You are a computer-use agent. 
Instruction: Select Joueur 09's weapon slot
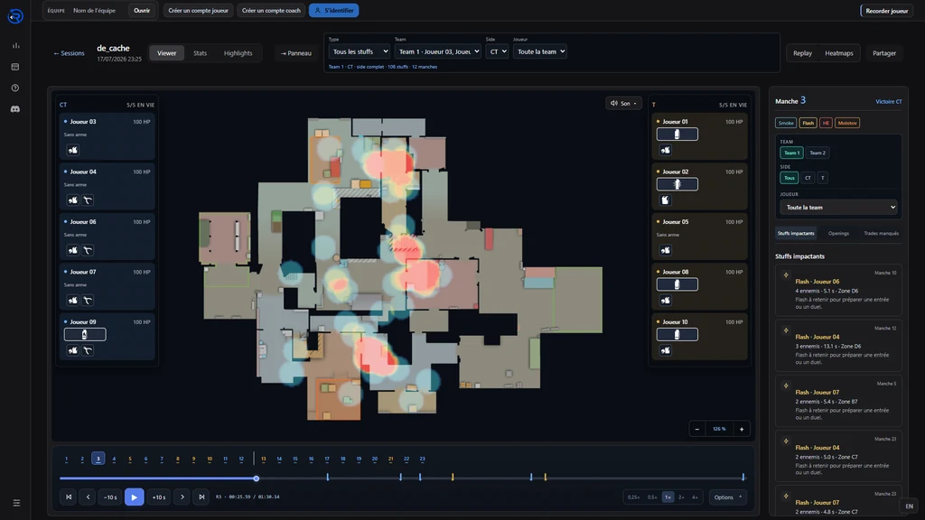(x=85, y=335)
